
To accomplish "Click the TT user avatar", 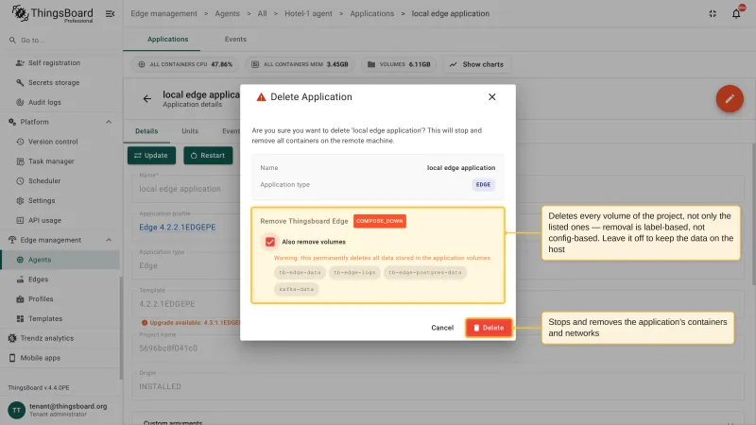I will [x=16, y=410].
